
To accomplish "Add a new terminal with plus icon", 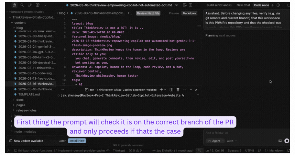I will [x=161, y=90].
